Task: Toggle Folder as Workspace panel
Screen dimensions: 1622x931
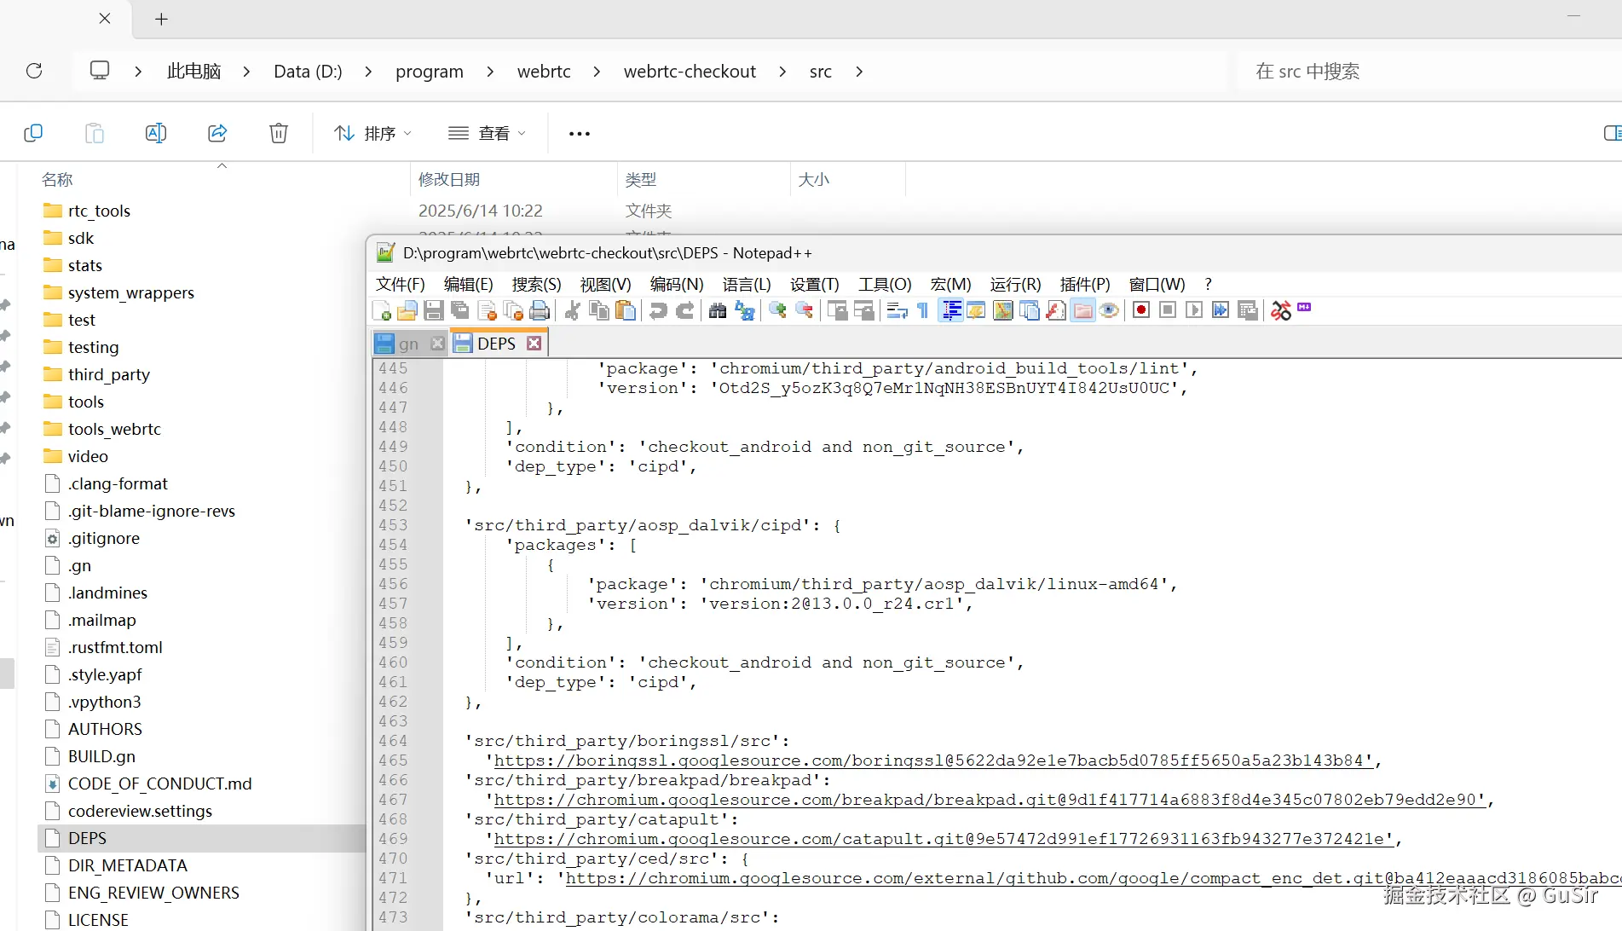Action: coord(1082,311)
